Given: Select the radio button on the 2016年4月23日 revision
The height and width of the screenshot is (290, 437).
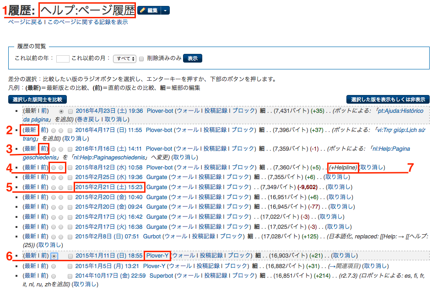Looking at the screenshot, I should [61, 111].
